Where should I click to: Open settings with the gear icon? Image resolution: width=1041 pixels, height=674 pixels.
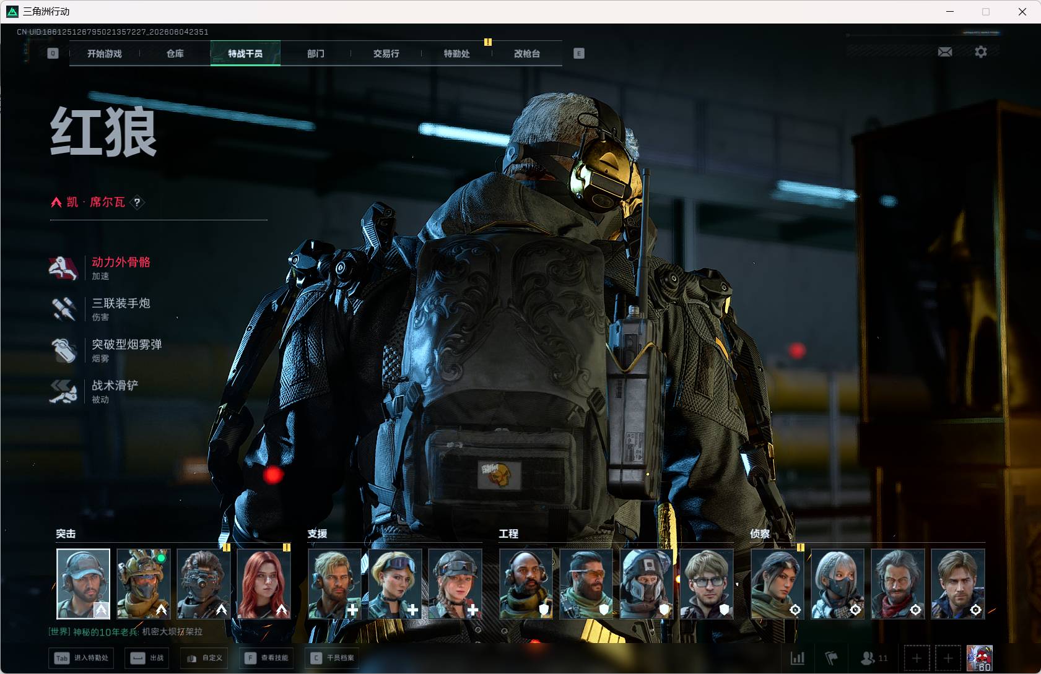(981, 52)
